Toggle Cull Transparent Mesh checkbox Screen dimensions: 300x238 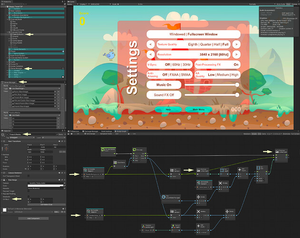29,176
